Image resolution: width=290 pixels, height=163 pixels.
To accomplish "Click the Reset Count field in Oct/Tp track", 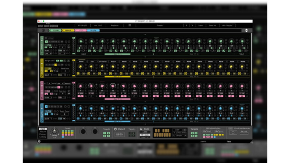I will pos(65,114).
